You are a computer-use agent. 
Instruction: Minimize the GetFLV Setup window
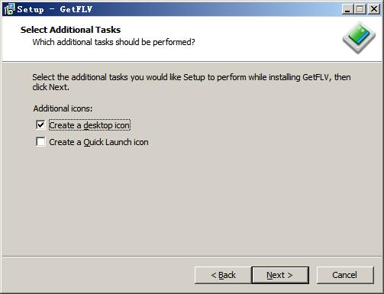347,9
